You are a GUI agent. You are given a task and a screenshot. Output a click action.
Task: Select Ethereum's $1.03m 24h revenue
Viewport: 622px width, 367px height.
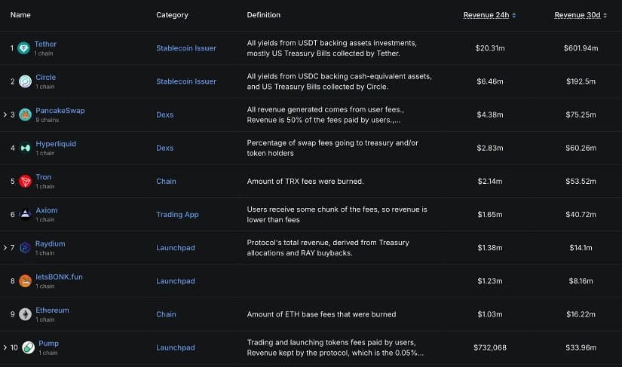490,315
